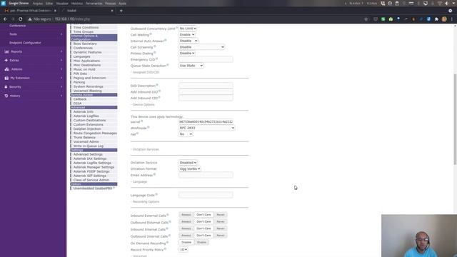
Task: Expand the Reports sidebar menu
Action: click(x=34, y=51)
